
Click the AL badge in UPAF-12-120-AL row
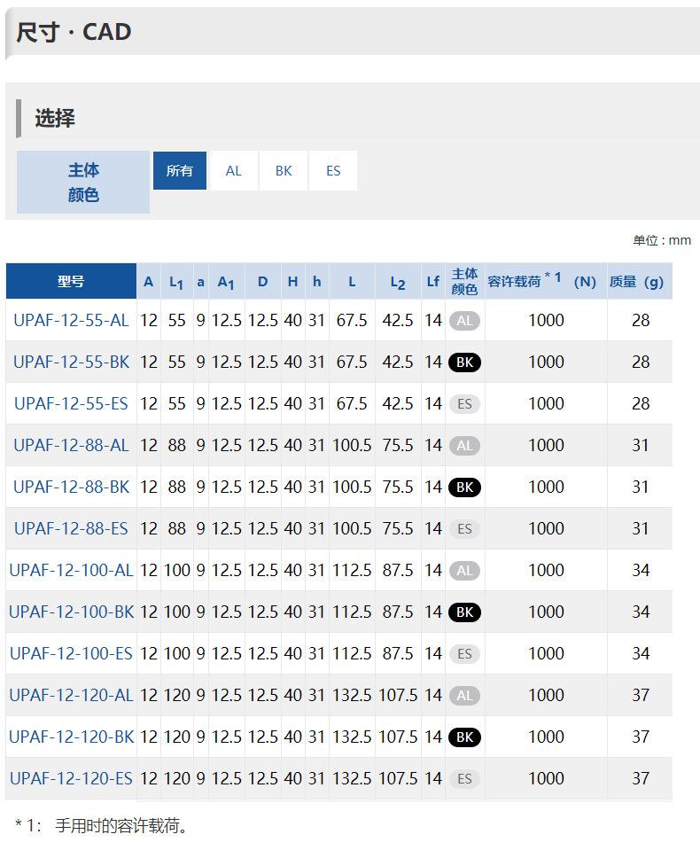pos(464,696)
